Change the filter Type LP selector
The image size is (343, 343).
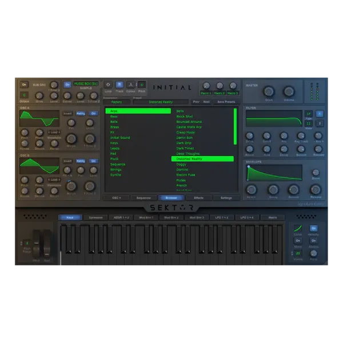coord(309,114)
